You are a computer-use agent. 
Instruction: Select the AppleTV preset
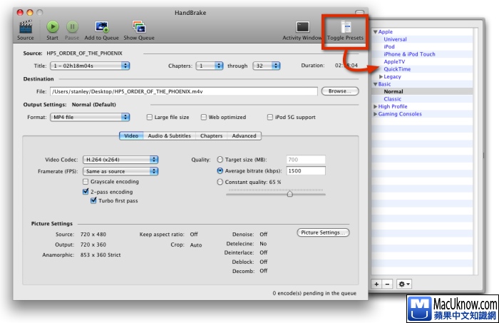tap(394, 62)
